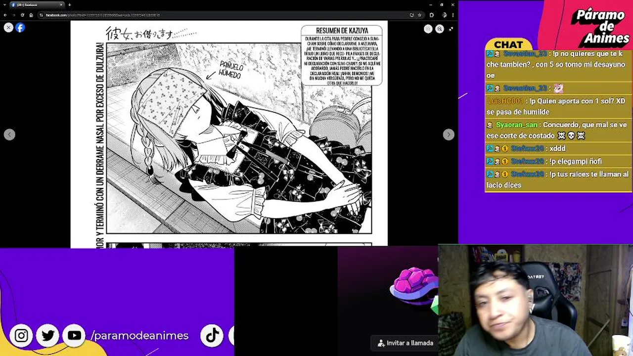The height and width of the screenshot is (356, 633).
Task: Click username Syaoran_san in chat
Action: pos(516,125)
